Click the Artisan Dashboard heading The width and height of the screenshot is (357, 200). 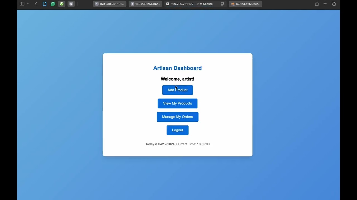click(177, 68)
